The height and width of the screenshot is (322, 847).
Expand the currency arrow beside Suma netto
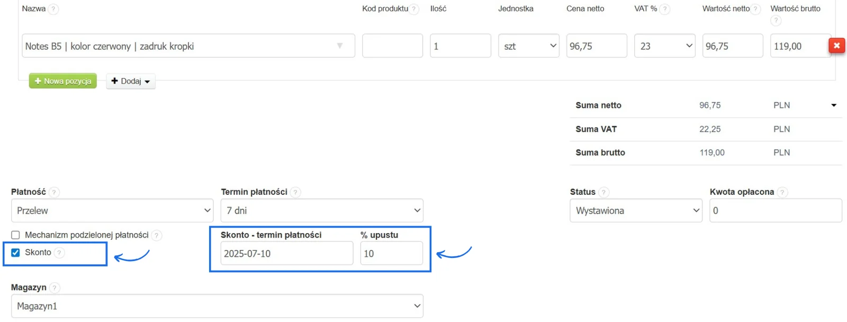pos(834,105)
